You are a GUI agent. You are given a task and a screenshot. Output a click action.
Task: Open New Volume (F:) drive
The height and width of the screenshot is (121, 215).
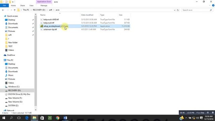[x=15, y=98]
